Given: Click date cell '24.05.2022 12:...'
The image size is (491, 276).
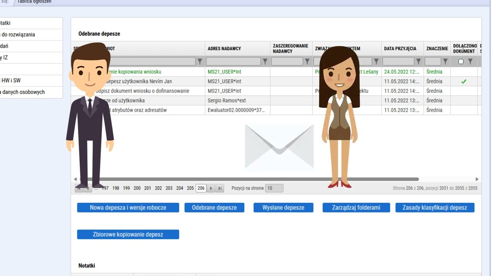Looking at the screenshot, I should coord(403,72).
